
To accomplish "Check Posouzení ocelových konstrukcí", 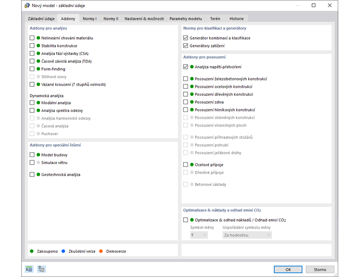I will [186, 86].
